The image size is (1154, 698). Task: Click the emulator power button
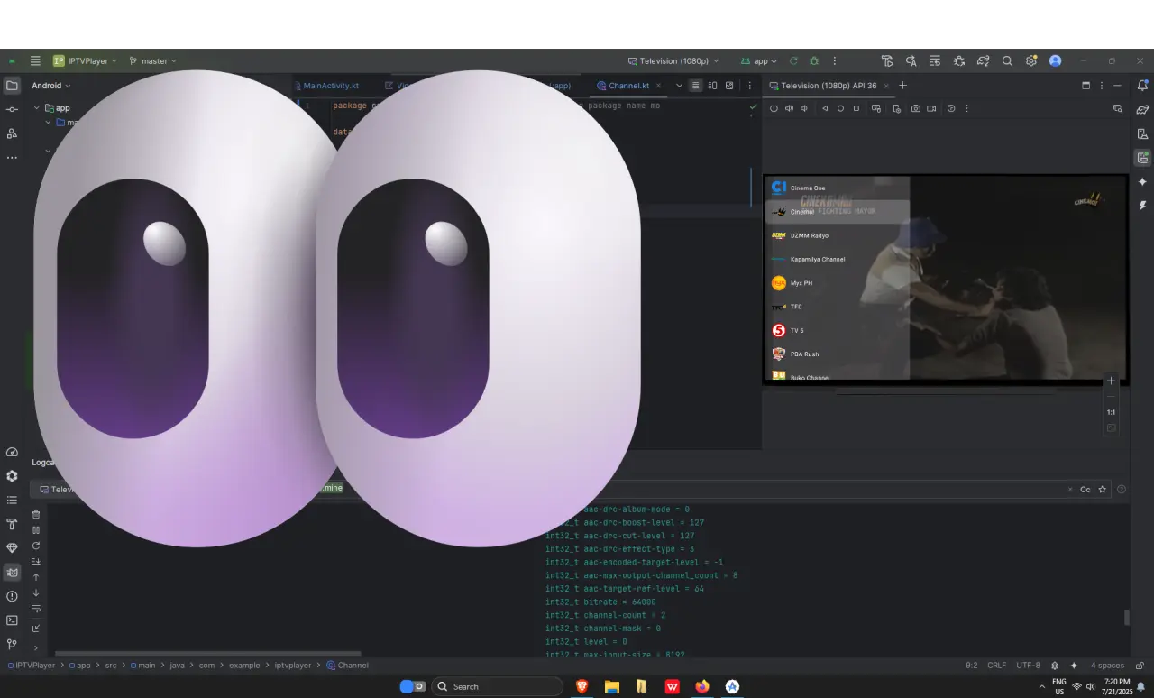(774, 108)
